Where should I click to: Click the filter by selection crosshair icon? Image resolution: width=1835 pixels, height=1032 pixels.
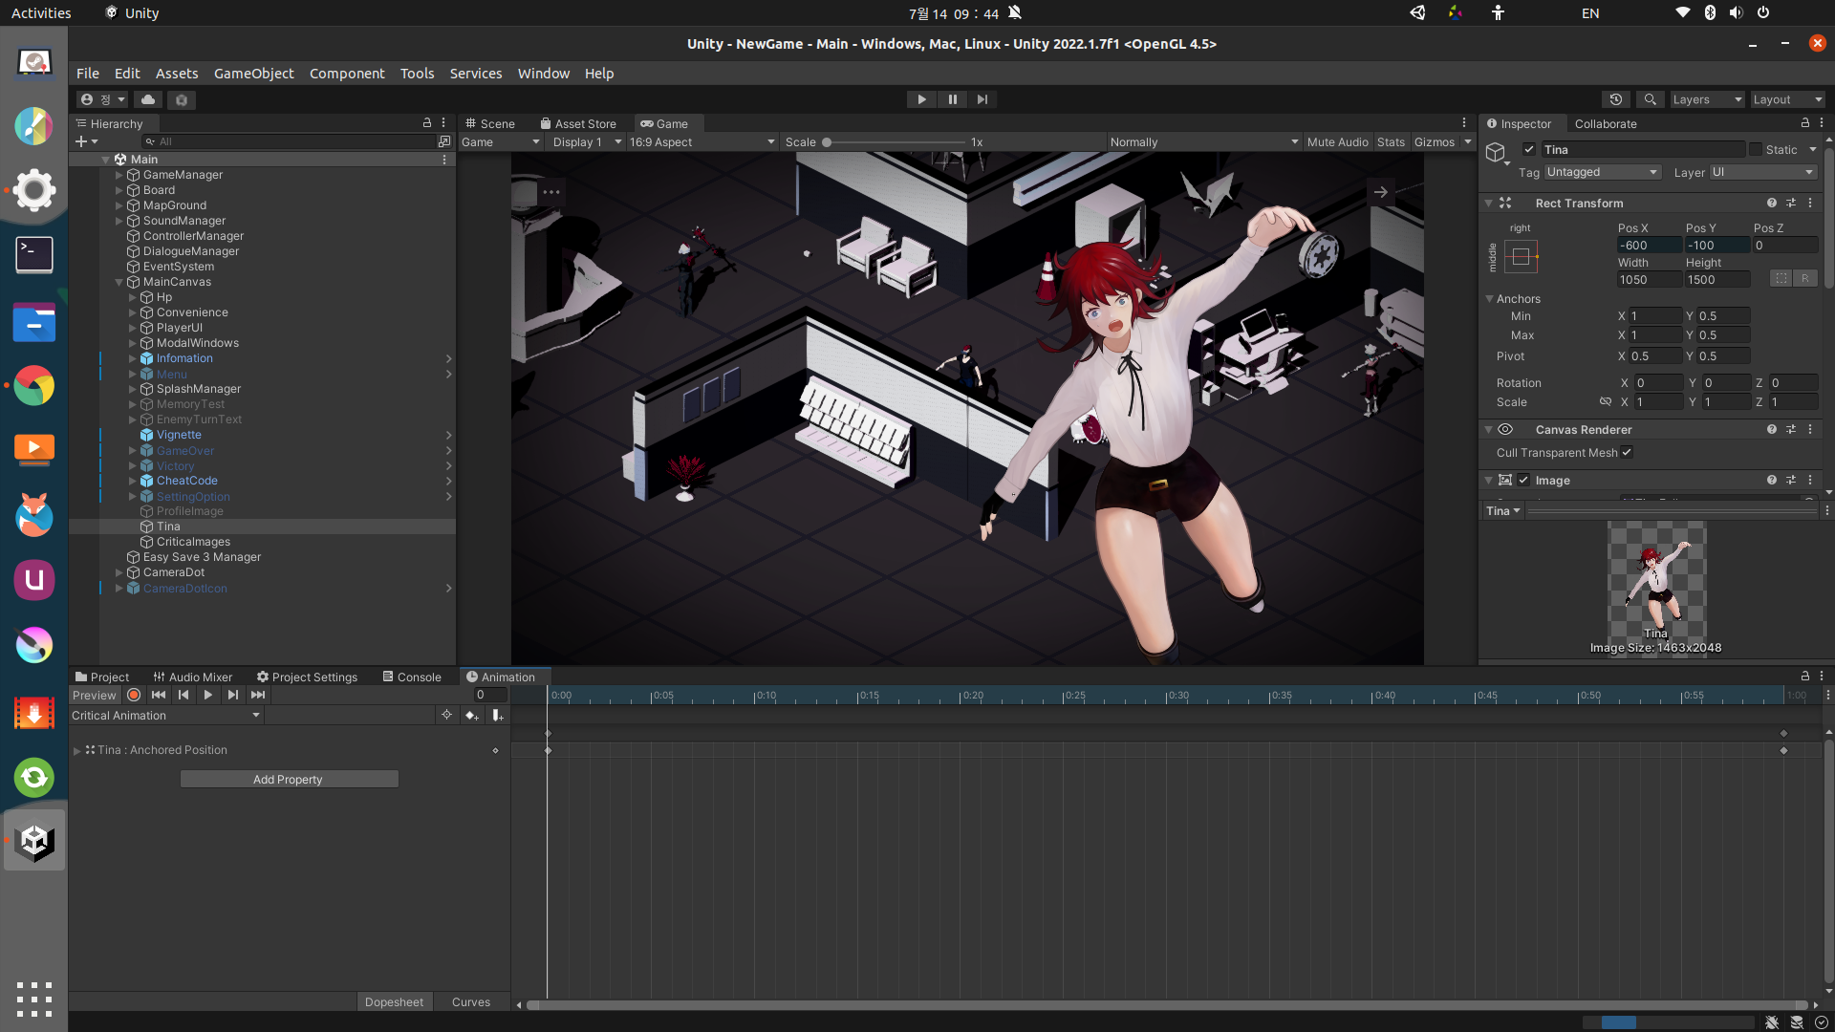[x=446, y=715]
